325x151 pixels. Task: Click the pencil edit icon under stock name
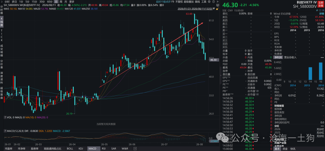(x=317, y=10)
